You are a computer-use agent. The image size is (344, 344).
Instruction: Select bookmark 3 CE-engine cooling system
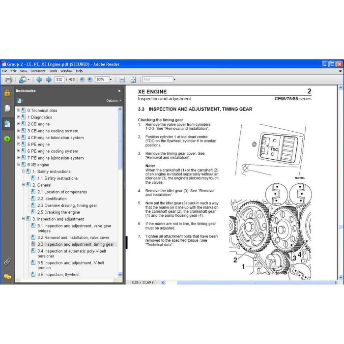(x=53, y=131)
